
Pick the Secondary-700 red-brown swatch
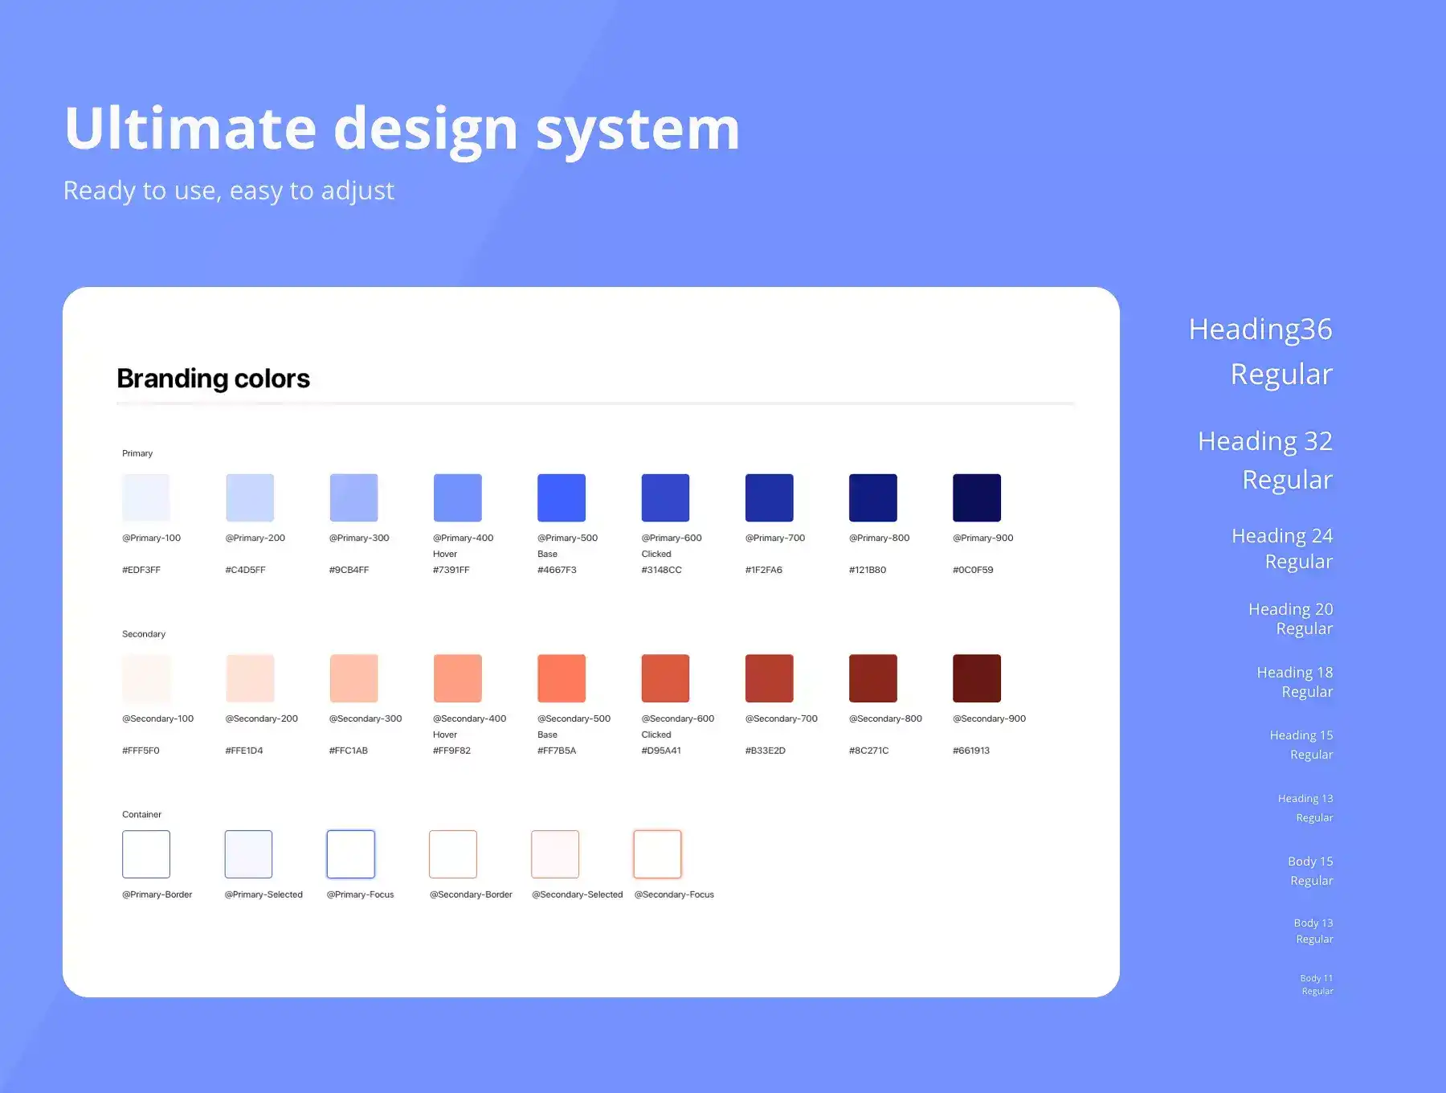click(x=769, y=678)
